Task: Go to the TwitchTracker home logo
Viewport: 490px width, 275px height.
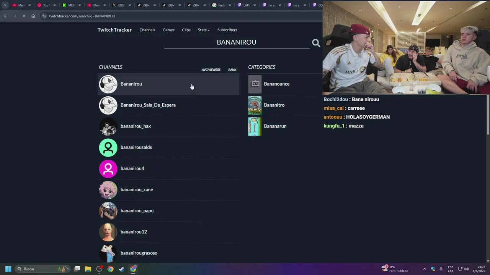Action: [114, 30]
